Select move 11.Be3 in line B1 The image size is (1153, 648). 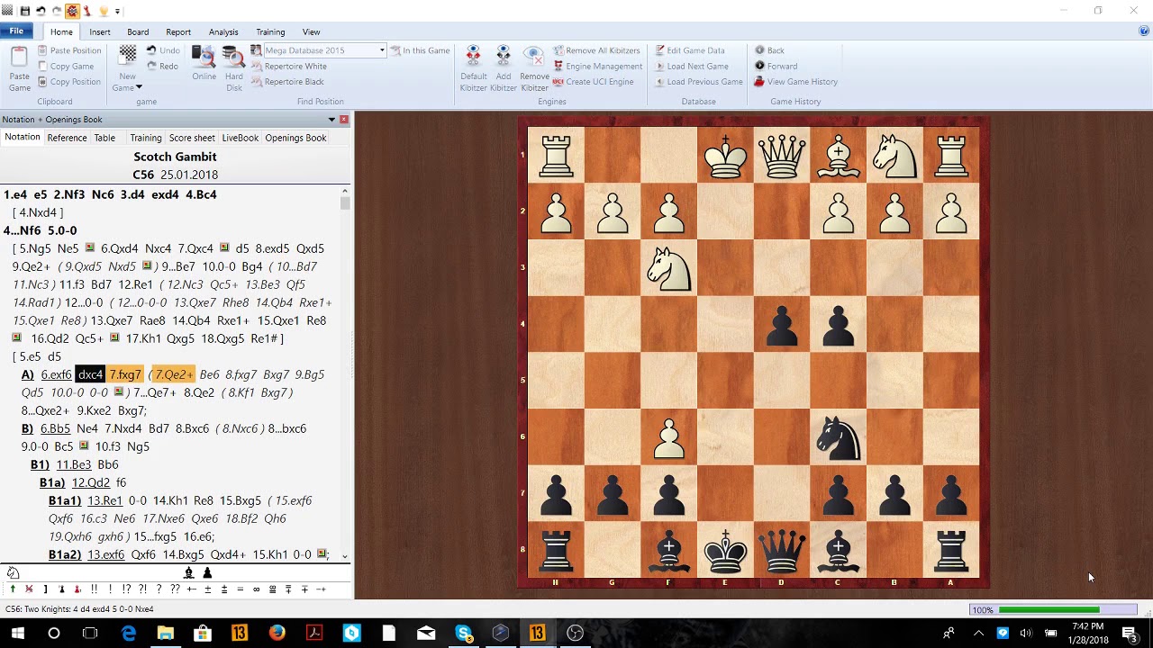(74, 464)
